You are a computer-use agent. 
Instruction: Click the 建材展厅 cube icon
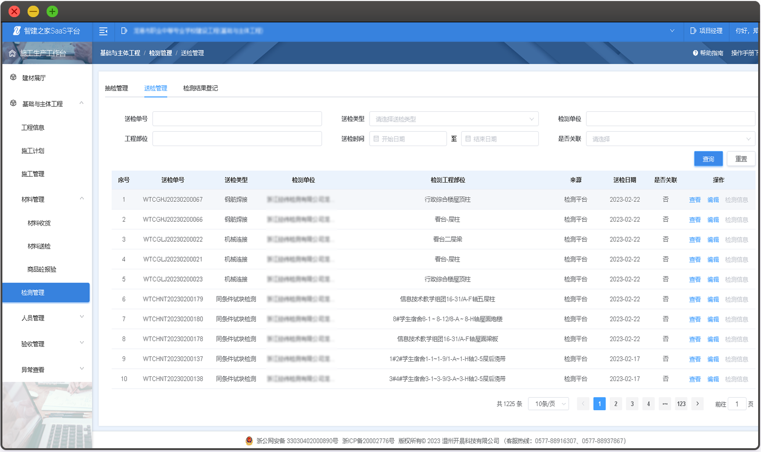pyautogui.click(x=13, y=78)
